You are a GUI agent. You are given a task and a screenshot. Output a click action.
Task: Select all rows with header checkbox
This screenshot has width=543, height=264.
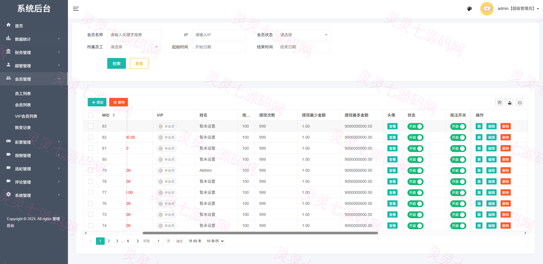(91, 115)
